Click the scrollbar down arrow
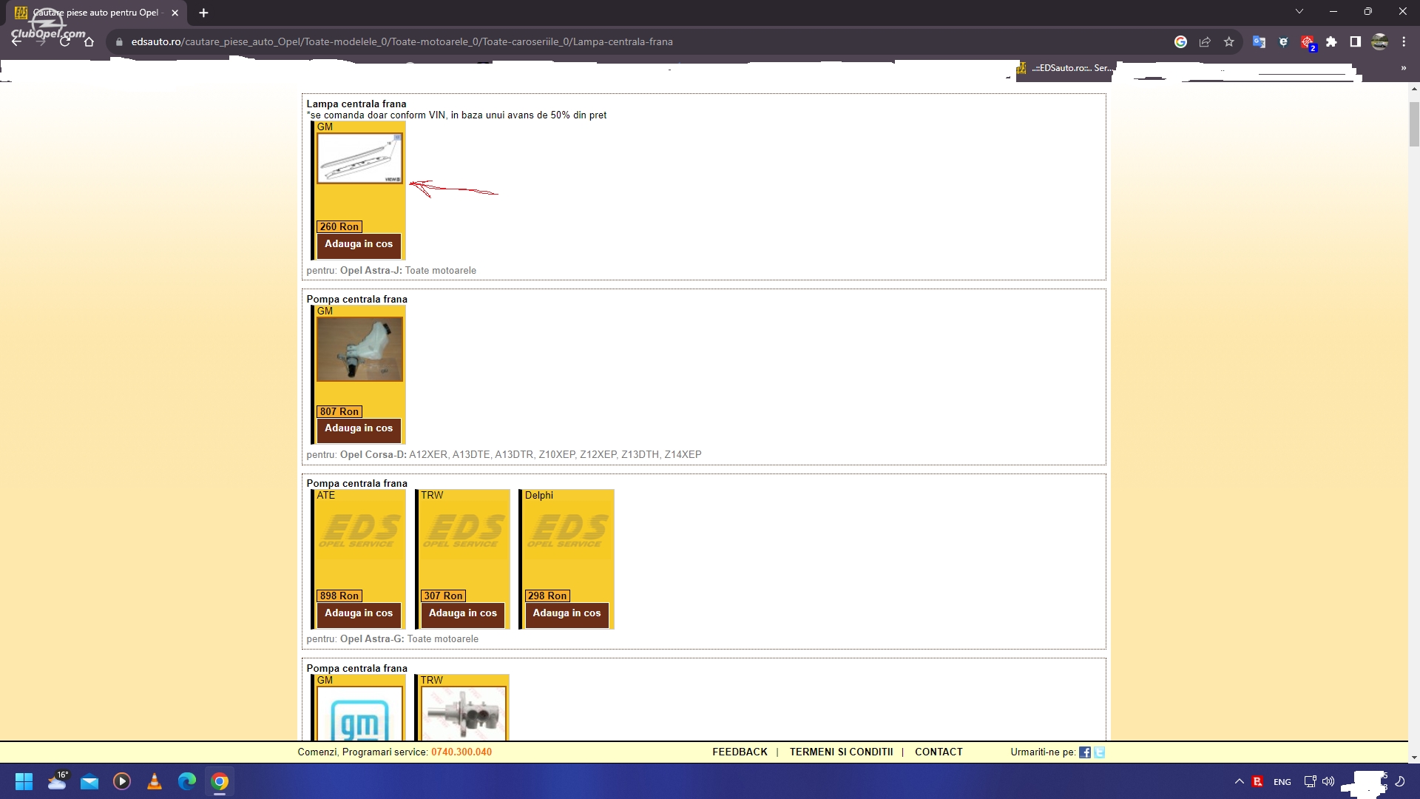This screenshot has height=799, width=1420. (1413, 758)
